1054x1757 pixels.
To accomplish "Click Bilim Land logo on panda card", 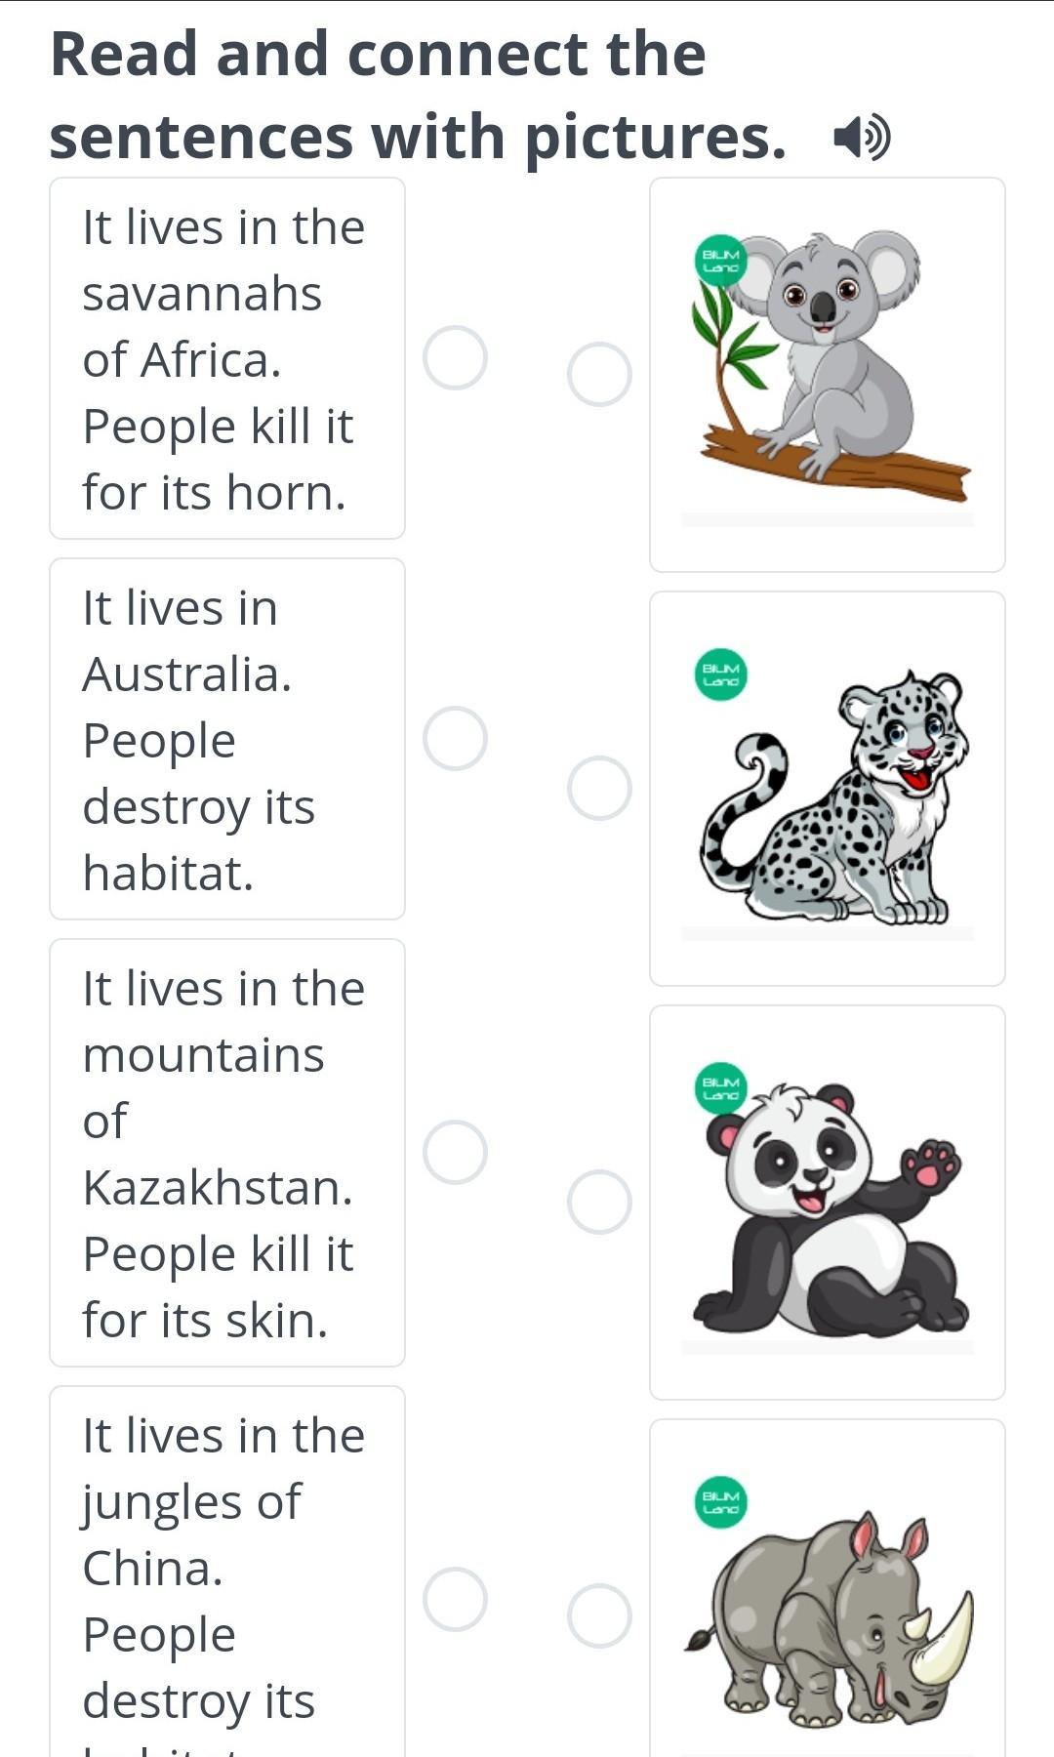I will coord(721,1088).
